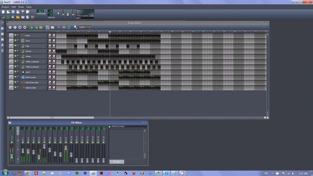Show or hide the Beat+Bassline Editor

(8, 17)
